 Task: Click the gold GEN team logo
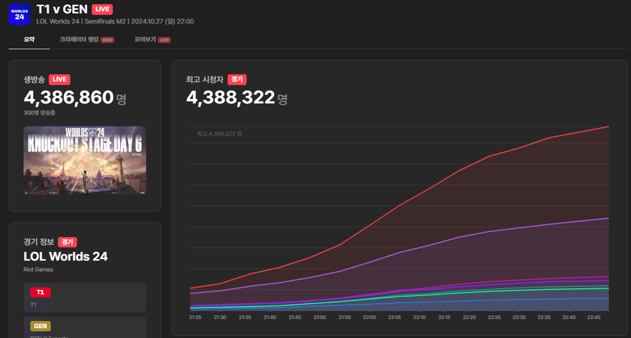40,326
